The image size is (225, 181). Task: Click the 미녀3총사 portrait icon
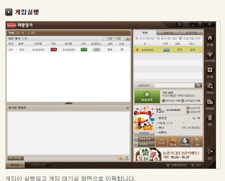click(185, 142)
